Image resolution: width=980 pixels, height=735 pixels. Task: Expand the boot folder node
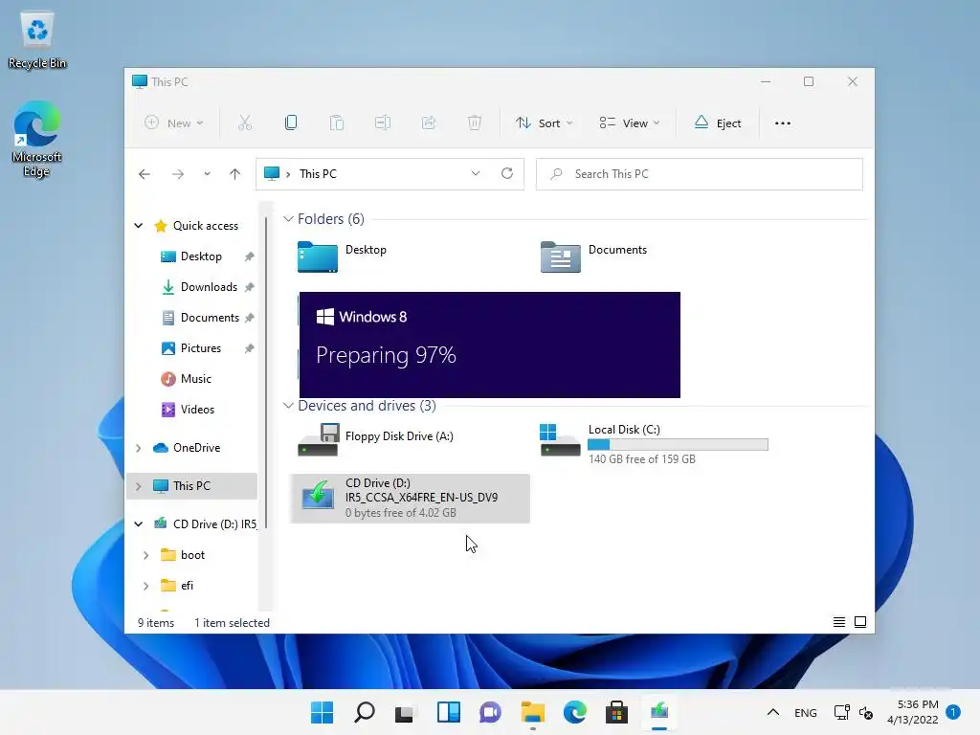146,555
